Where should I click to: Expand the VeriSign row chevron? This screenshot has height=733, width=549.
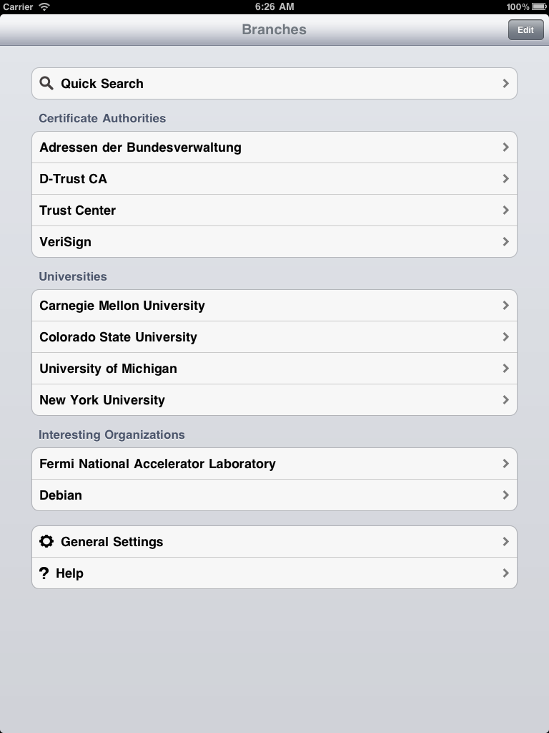[505, 242]
